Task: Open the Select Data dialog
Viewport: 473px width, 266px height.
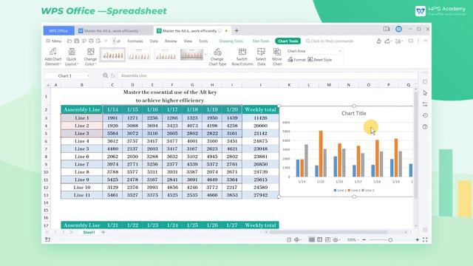Action: click(x=261, y=56)
